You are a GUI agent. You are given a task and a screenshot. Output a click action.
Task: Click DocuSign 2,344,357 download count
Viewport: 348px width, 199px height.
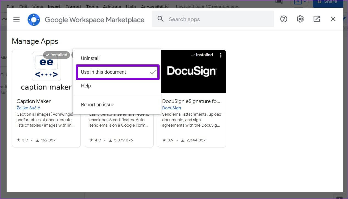(193, 140)
